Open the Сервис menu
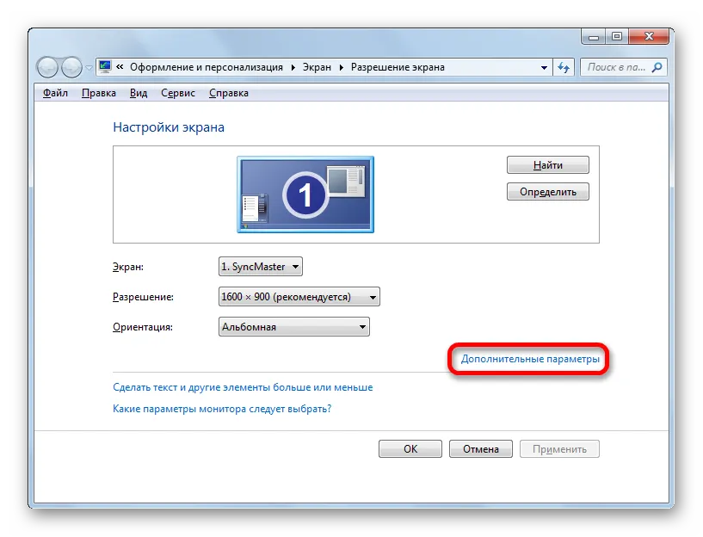 click(178, 93)
